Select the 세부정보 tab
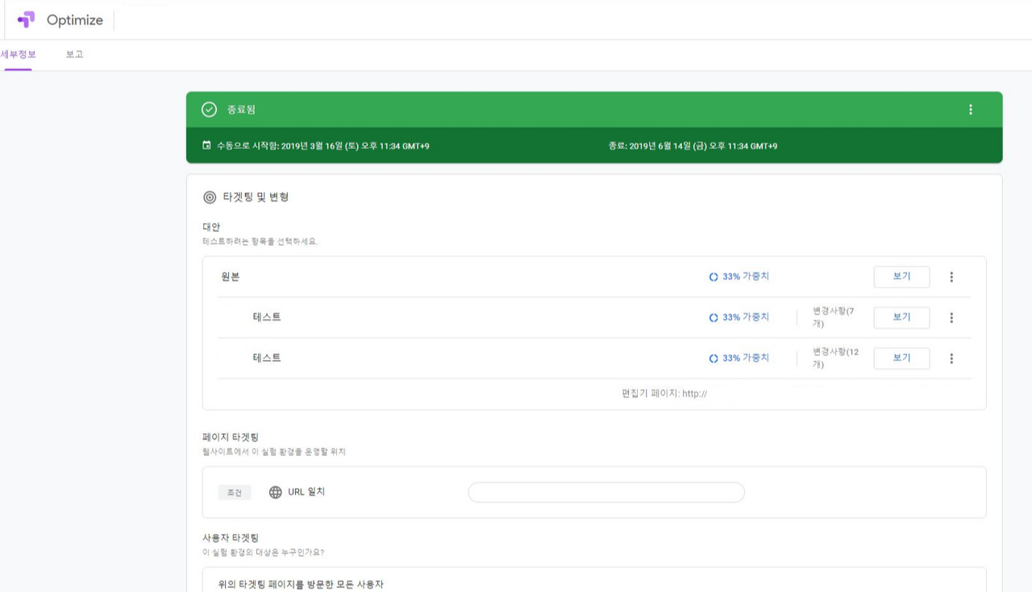The image size is (1032, 592). click(x=18, y=54)
